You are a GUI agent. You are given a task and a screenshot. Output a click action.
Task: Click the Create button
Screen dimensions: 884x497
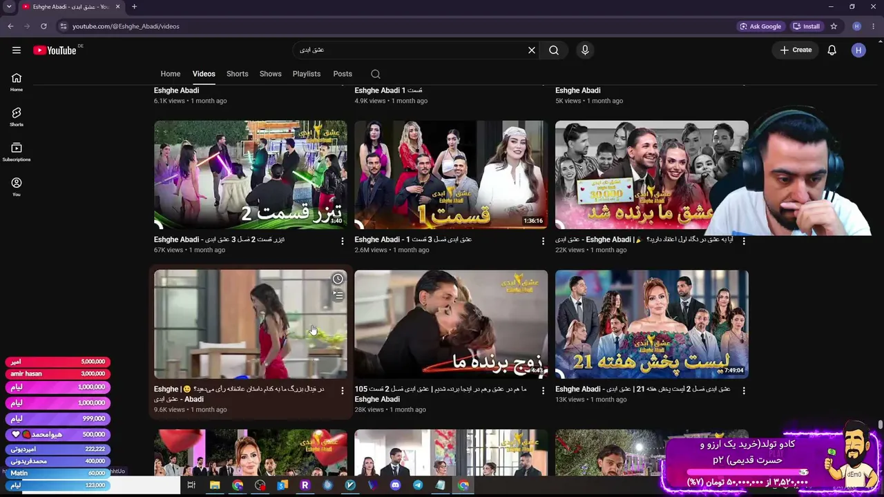coord(796,50)
